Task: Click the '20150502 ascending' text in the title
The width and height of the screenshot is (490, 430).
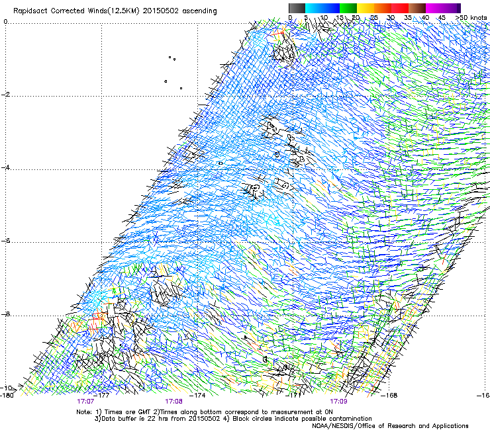Action: point(179,11)
